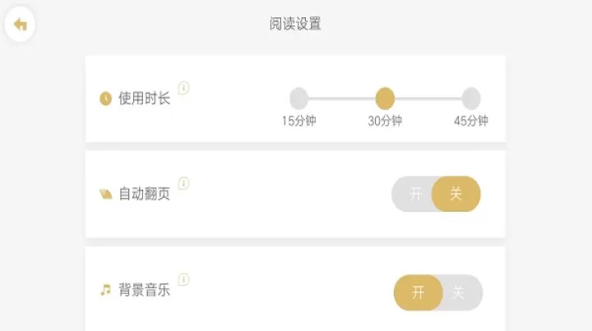Image resolution: width=592 pixels, height=331 pixels.
Task: Open the info tip for 使用时长
Action: (184, 88)
